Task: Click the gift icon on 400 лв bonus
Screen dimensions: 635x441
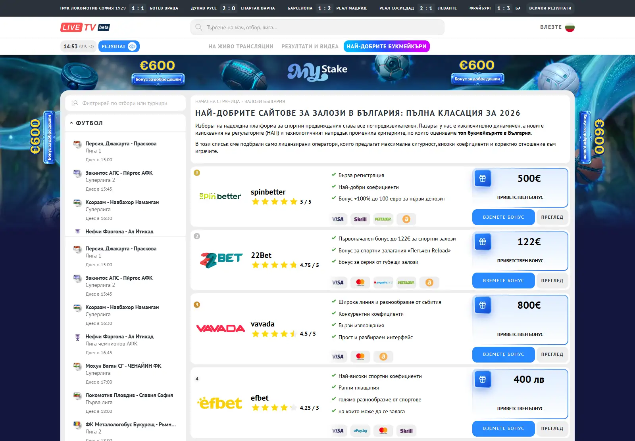Action: (x=483, y=379)
